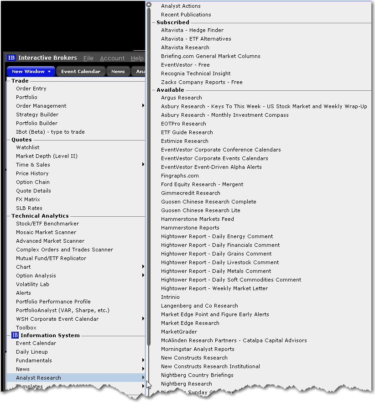Expand the Time & Sales submenu arrow
The width and height of the screenshot is (375, 407).
(x=143, y=164)
